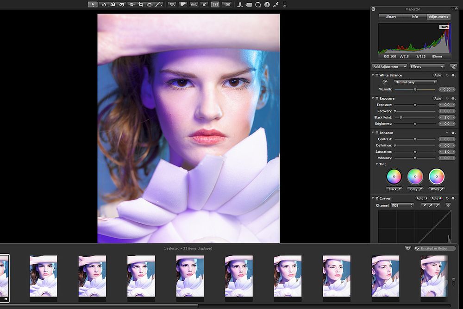Pick the Curves gray point eyedropper
This screenshot has width=463, height=309.
pyautogui.click(x=431, y=205)
